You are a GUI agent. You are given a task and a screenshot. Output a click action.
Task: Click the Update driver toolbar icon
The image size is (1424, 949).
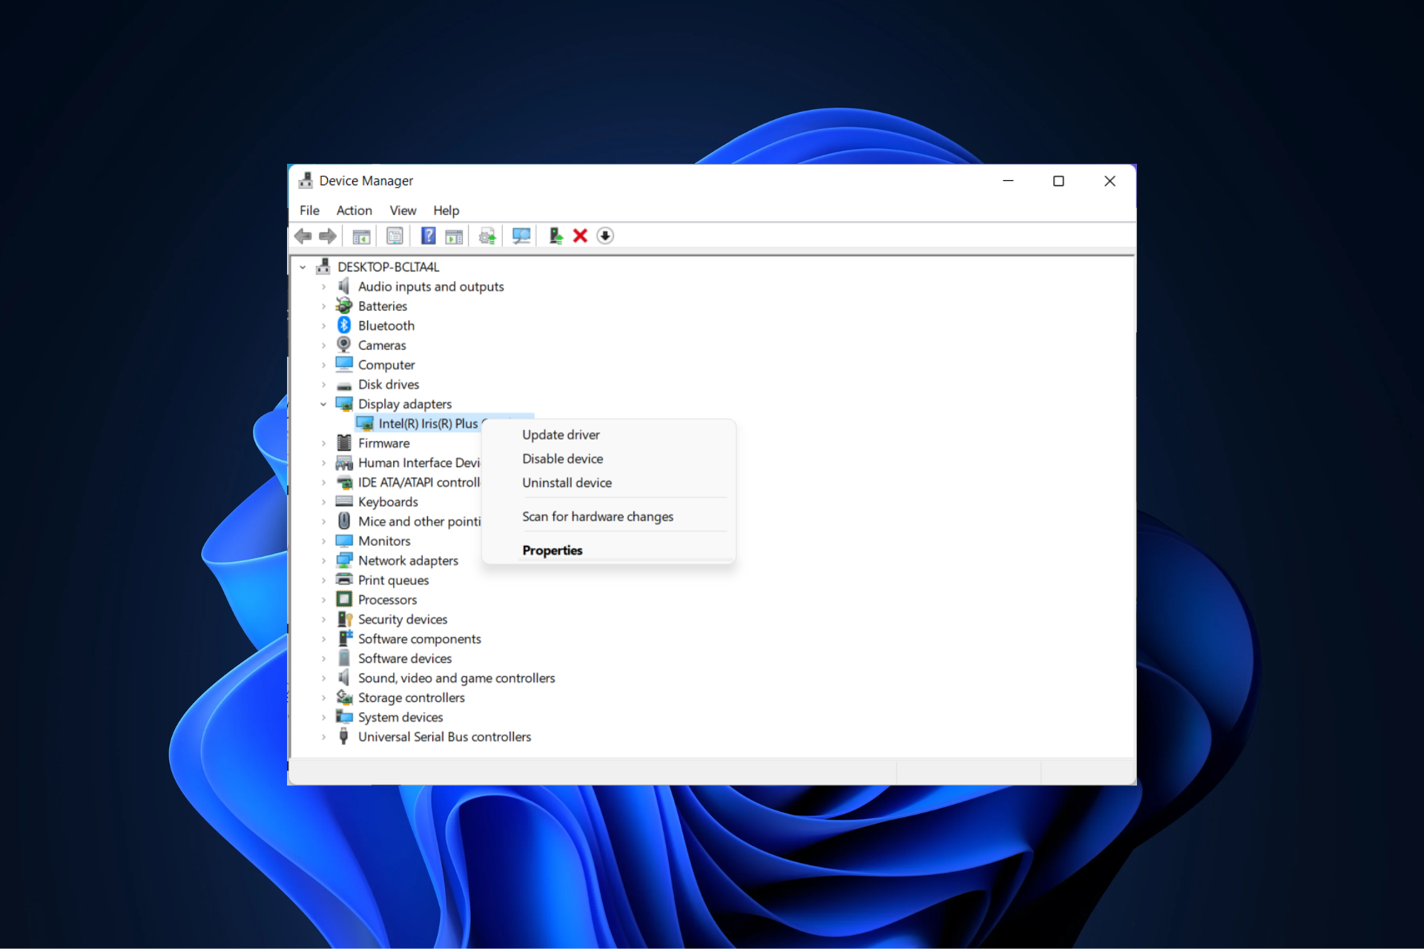pyautogui.click(x=487, y=235)
